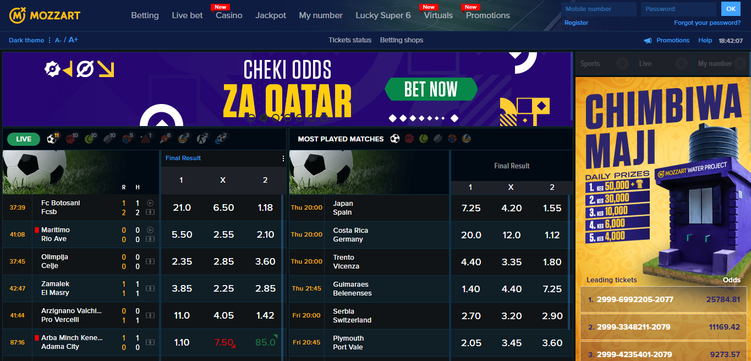Click the BET NOW banner button
This screenshot has width=751, height=361.
(431, 89)
